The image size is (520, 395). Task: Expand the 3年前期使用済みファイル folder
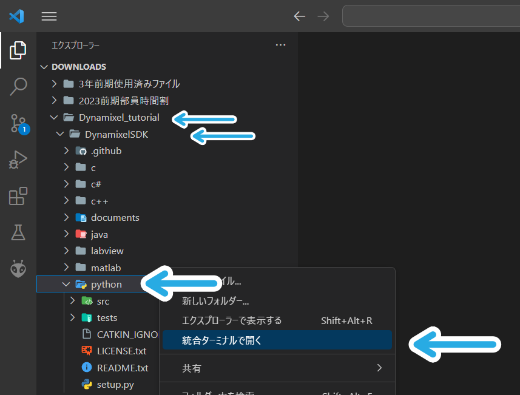pos(55,84)
